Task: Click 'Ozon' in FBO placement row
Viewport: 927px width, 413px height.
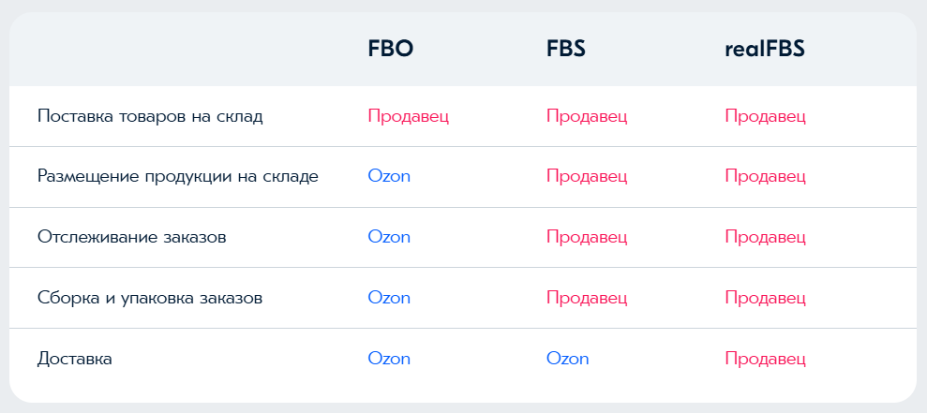Action: coord(389,177)
